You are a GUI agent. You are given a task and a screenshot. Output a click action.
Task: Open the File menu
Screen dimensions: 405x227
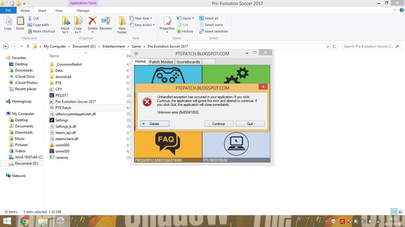(x=8, y=10)
